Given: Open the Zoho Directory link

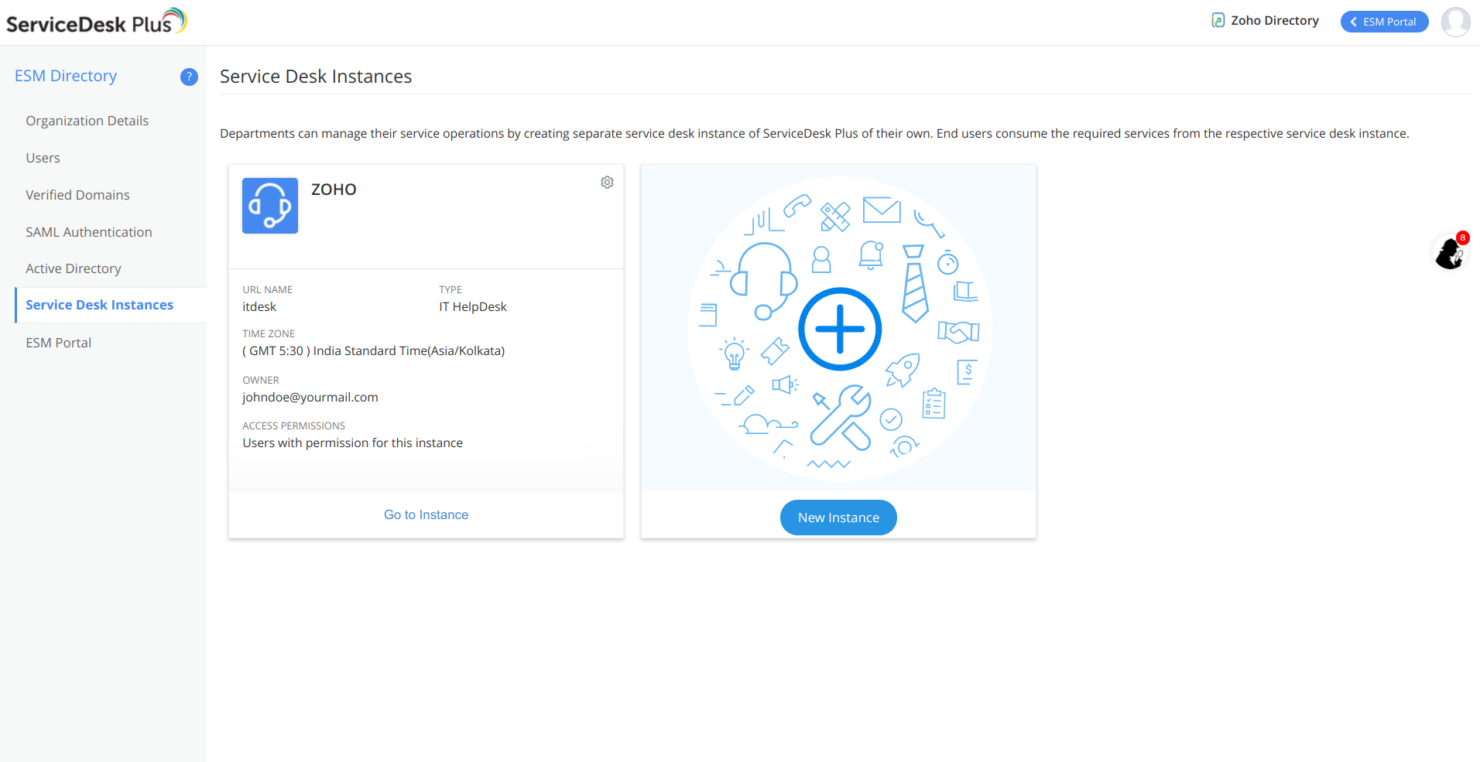Looking at the screenshot, I should tap(1275, 21).
